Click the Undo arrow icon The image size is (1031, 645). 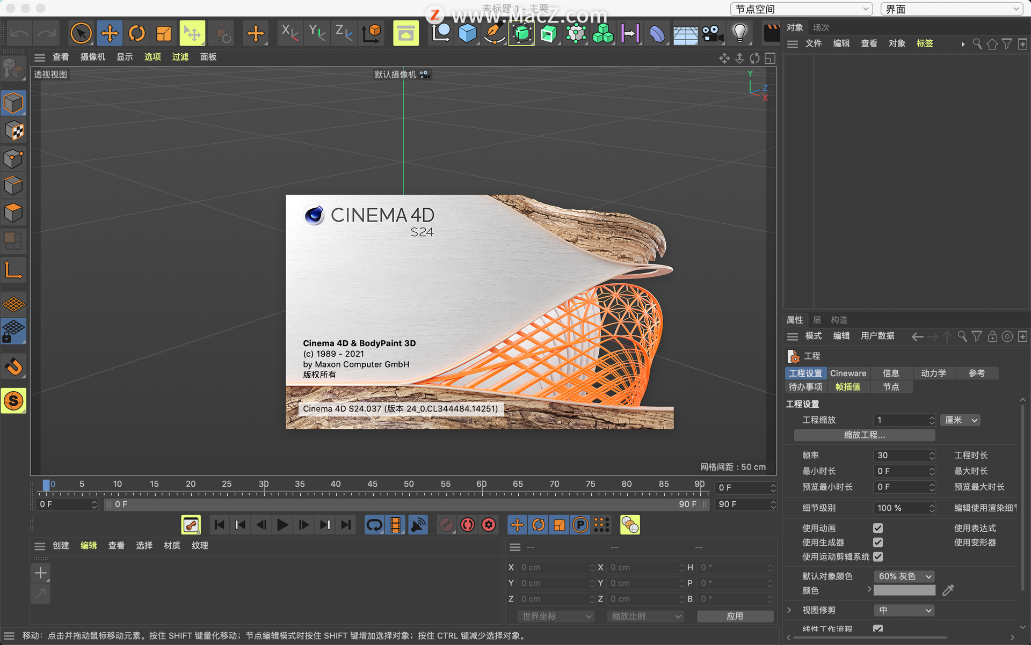(19, 34)
